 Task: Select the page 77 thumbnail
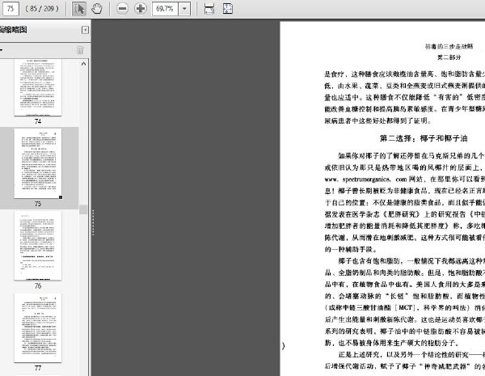[38, 328]
